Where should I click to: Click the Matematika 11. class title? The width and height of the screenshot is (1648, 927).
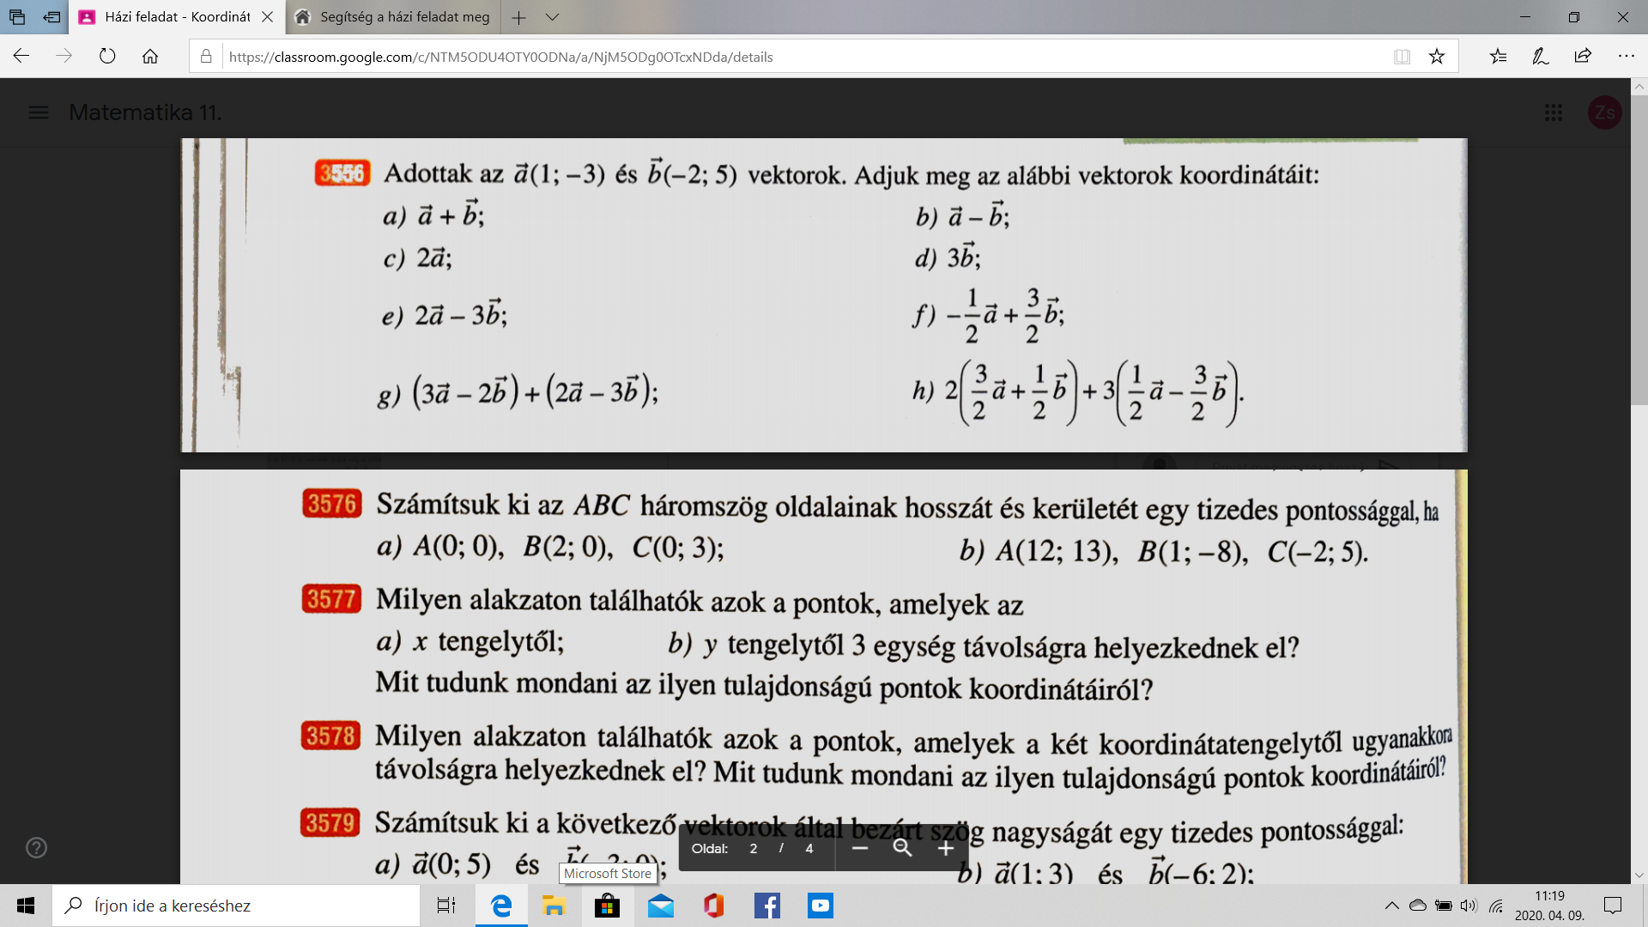pos(145,112)
